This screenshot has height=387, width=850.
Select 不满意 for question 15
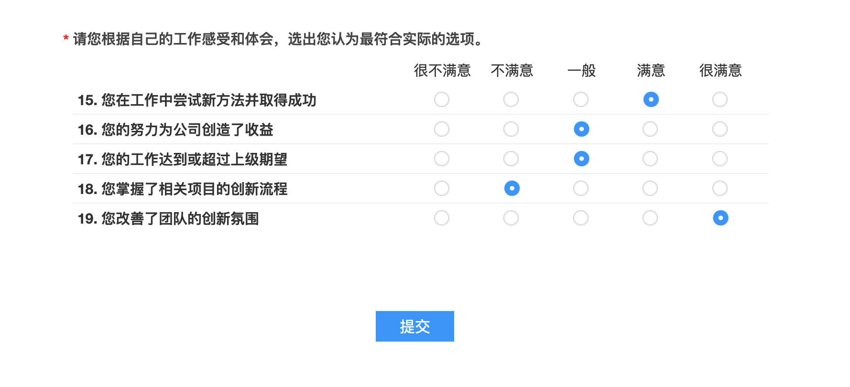tap(511, 99)
